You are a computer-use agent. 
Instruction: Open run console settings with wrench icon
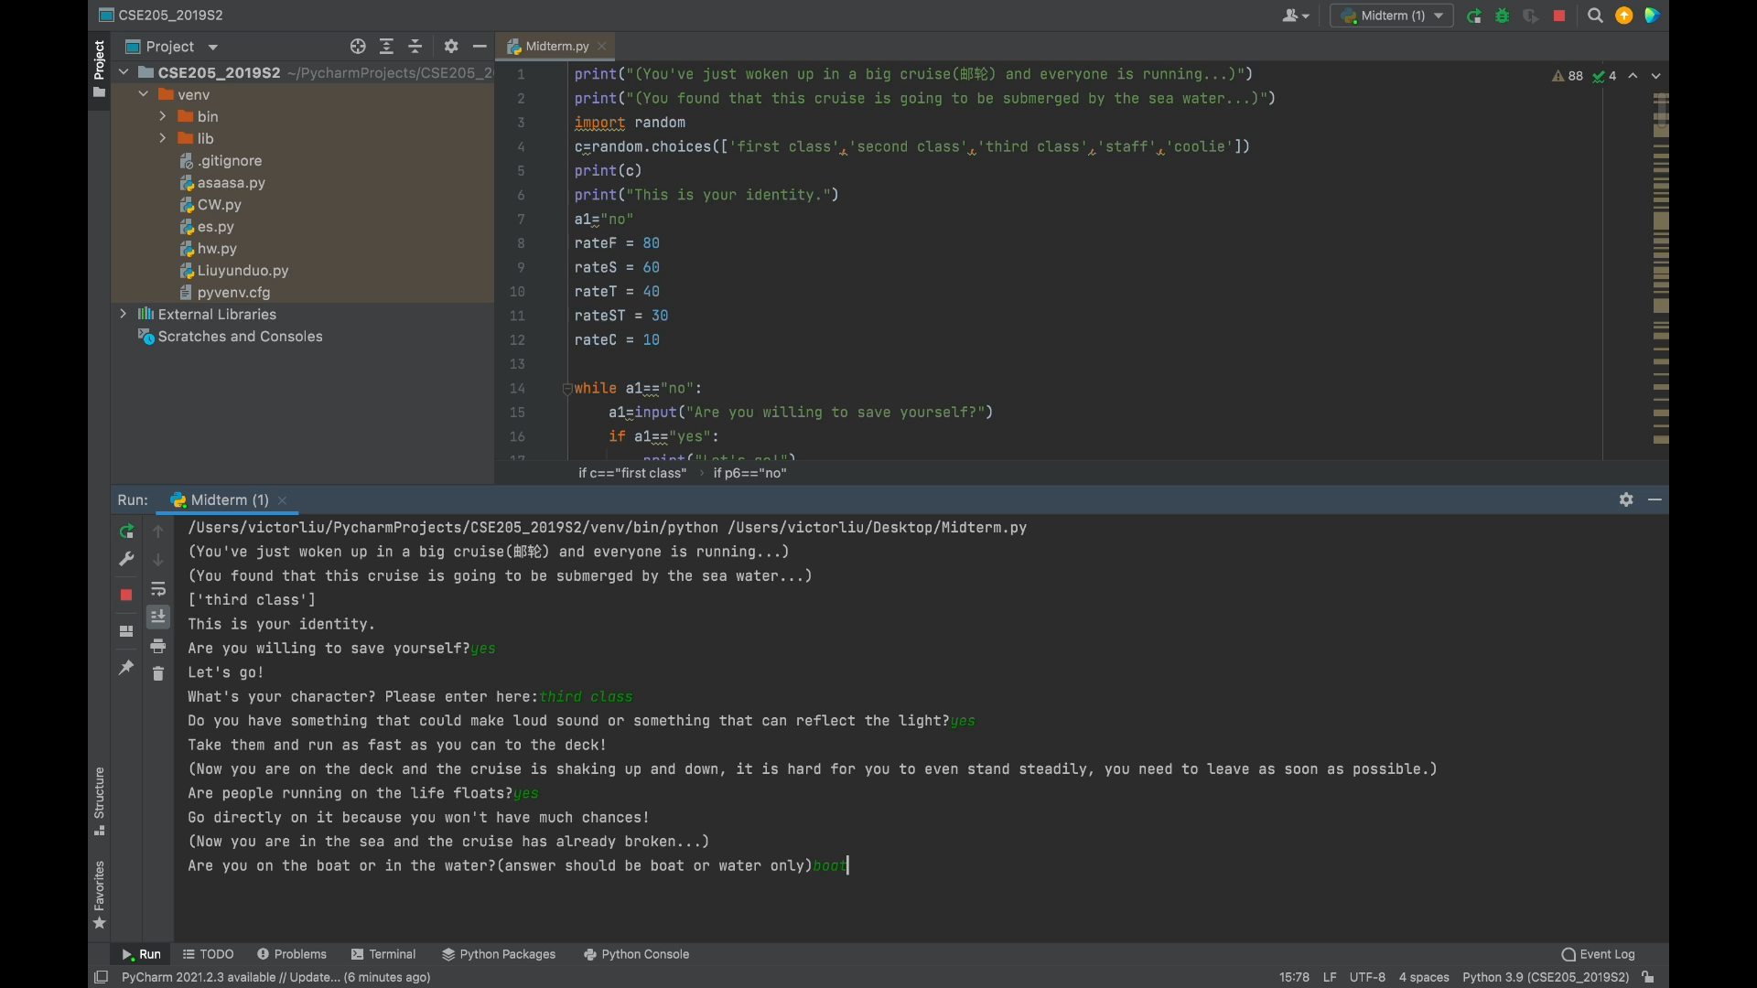126,559
